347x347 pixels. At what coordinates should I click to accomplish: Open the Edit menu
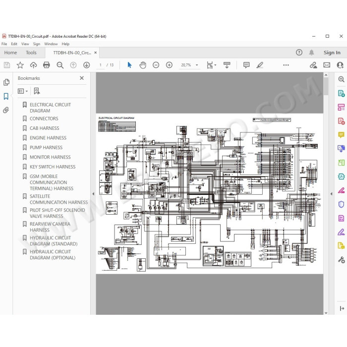click(14, 44)
